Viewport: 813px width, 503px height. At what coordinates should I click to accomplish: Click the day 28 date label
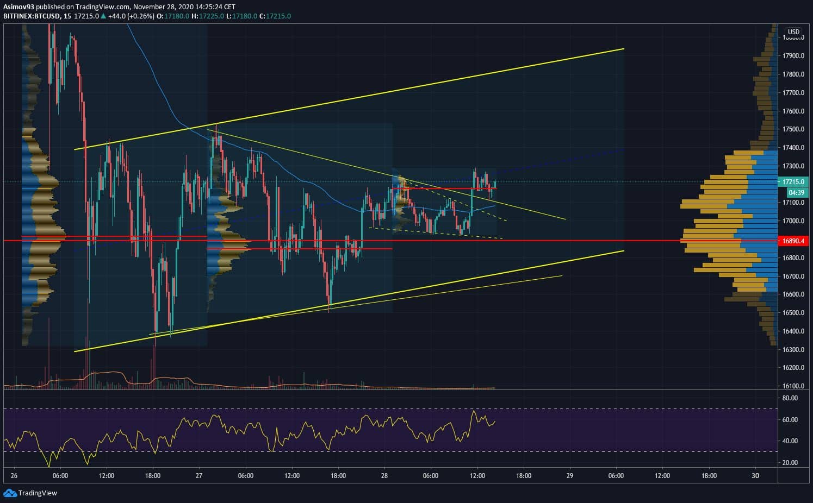point(384,476)
